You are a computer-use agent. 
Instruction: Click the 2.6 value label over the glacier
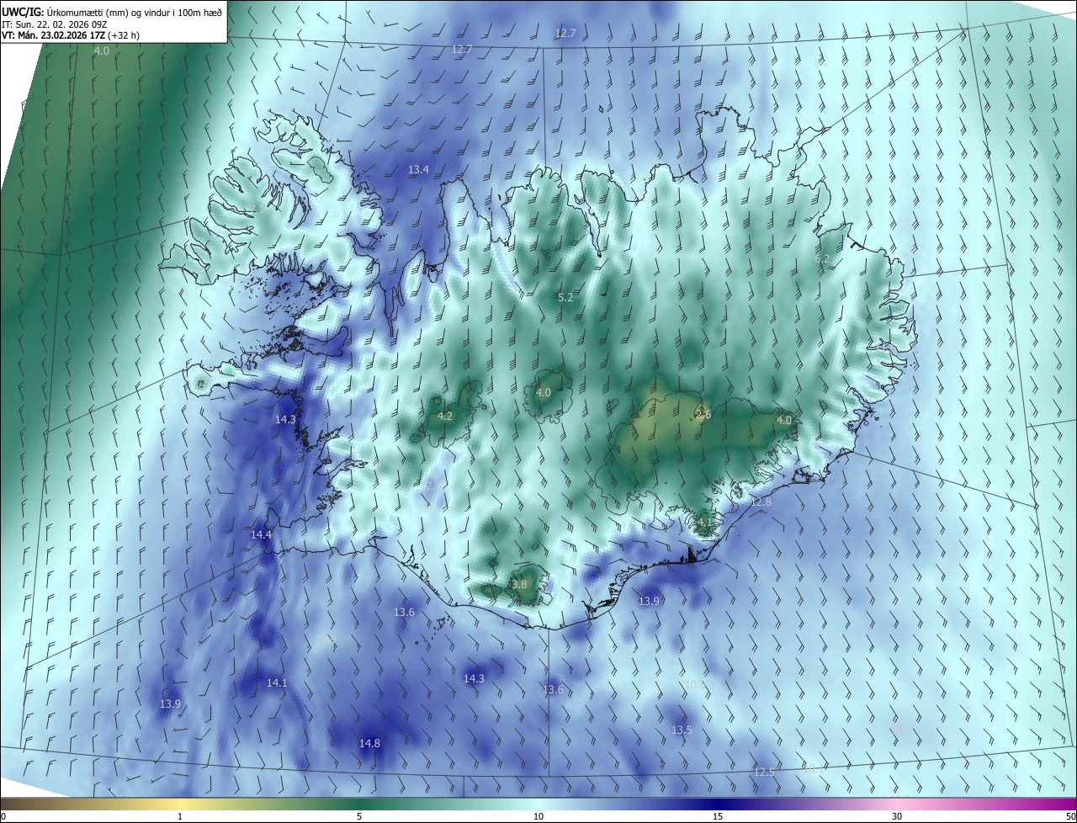pos(703,415)
